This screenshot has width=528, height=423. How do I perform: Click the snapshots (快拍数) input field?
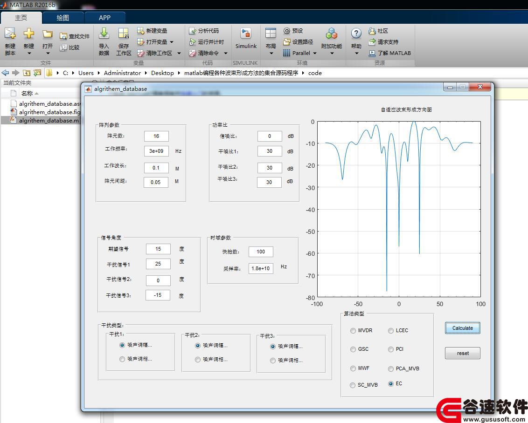pos(261,252)
